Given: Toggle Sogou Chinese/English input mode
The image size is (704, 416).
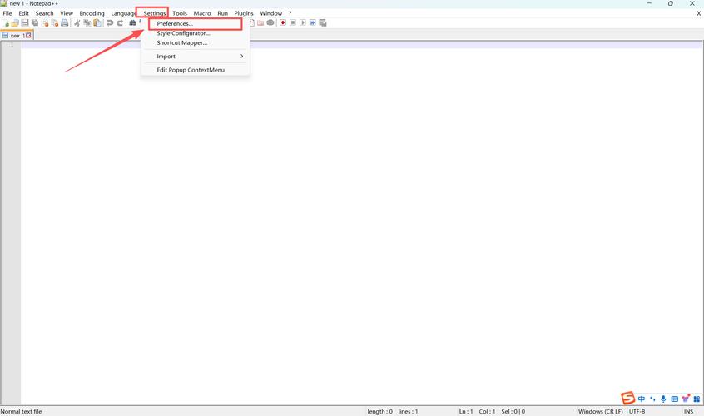Looking at the screenshot, I should (642, 399).
